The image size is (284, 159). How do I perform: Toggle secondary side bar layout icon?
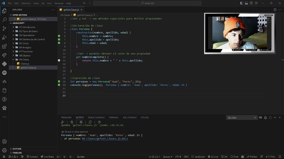pyautogui.click(x=251, y=3)
